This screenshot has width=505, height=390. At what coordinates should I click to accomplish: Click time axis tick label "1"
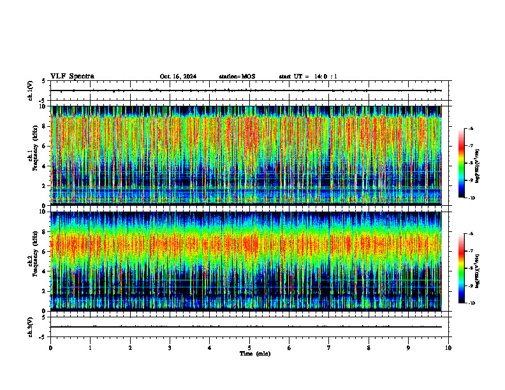click(90, 348)
